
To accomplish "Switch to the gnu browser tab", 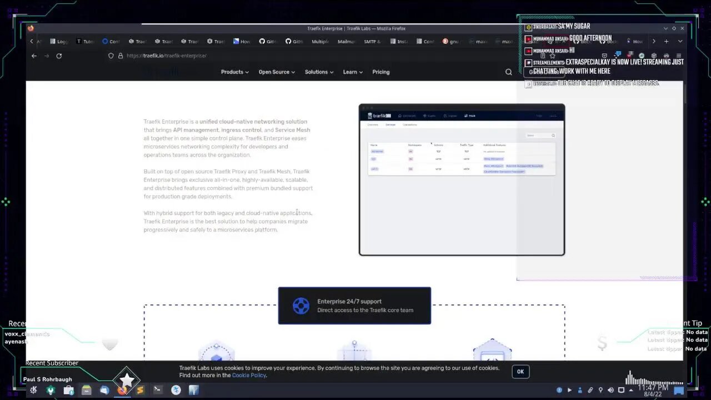I will [x=451, y=41].
